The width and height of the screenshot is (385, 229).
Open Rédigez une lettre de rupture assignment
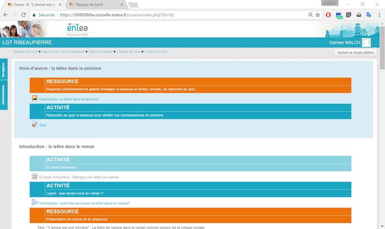pos(79,177)
